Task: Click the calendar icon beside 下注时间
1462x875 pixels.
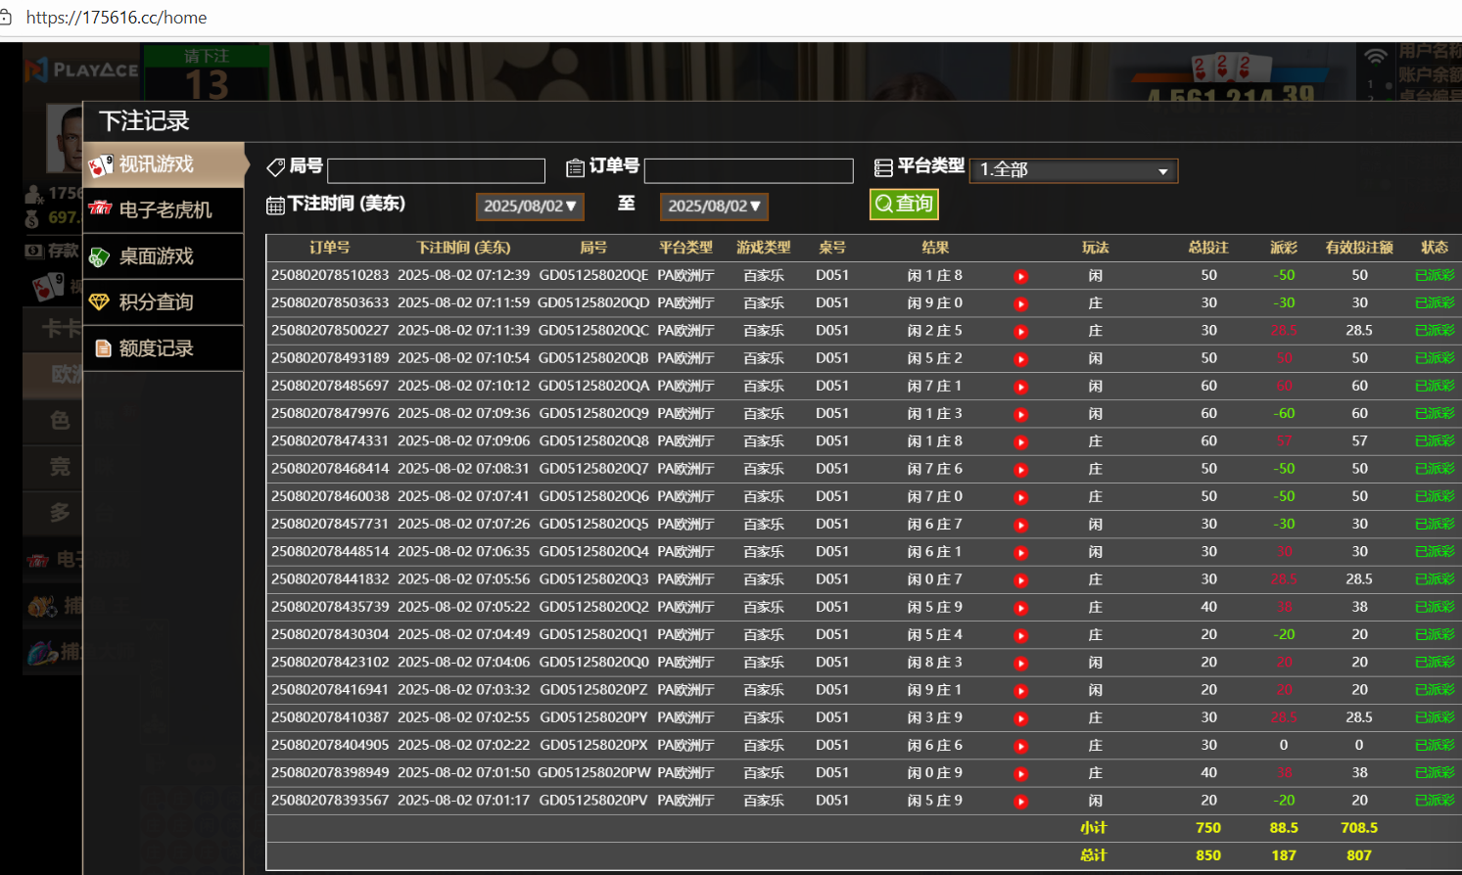Action: coord(275,206)
